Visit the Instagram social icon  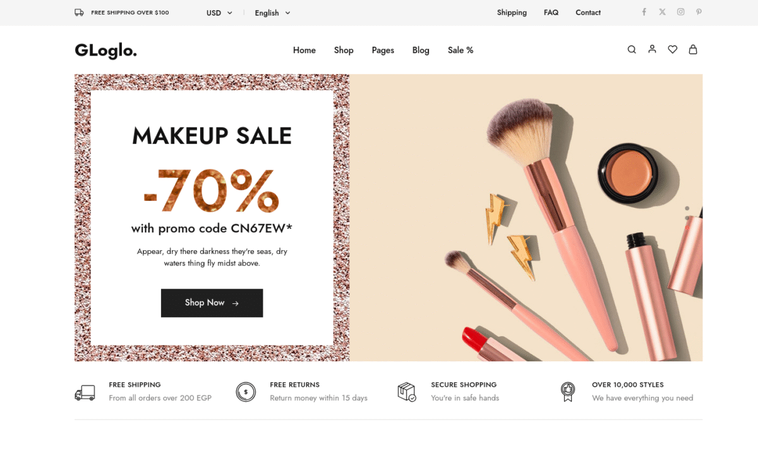(680, 12)
